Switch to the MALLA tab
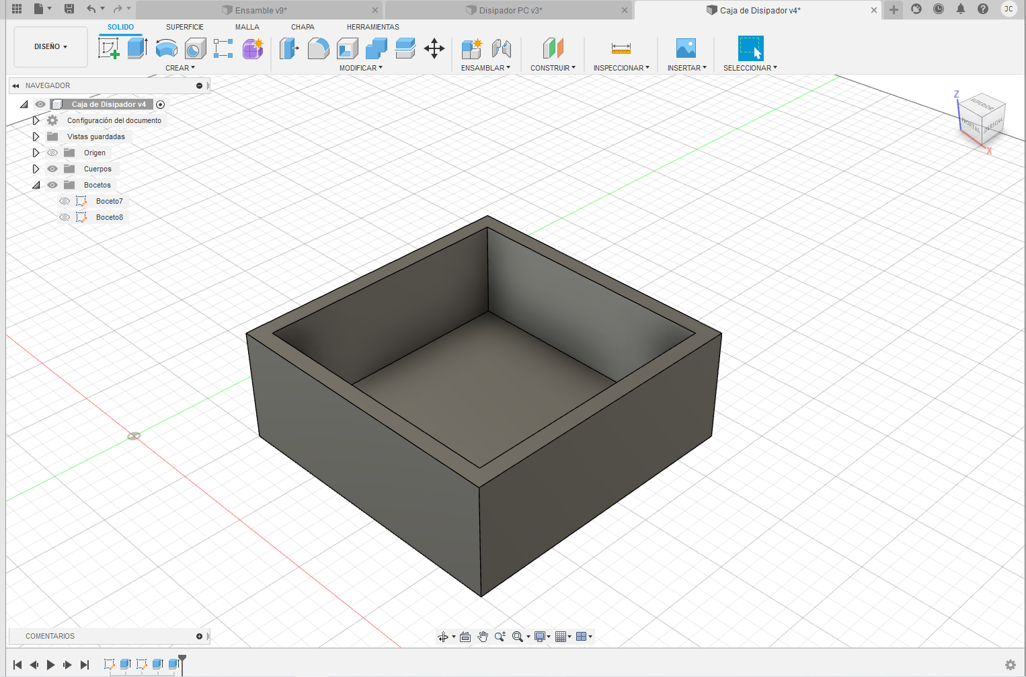The image size is (1026, 677). [x=247, y=27]
